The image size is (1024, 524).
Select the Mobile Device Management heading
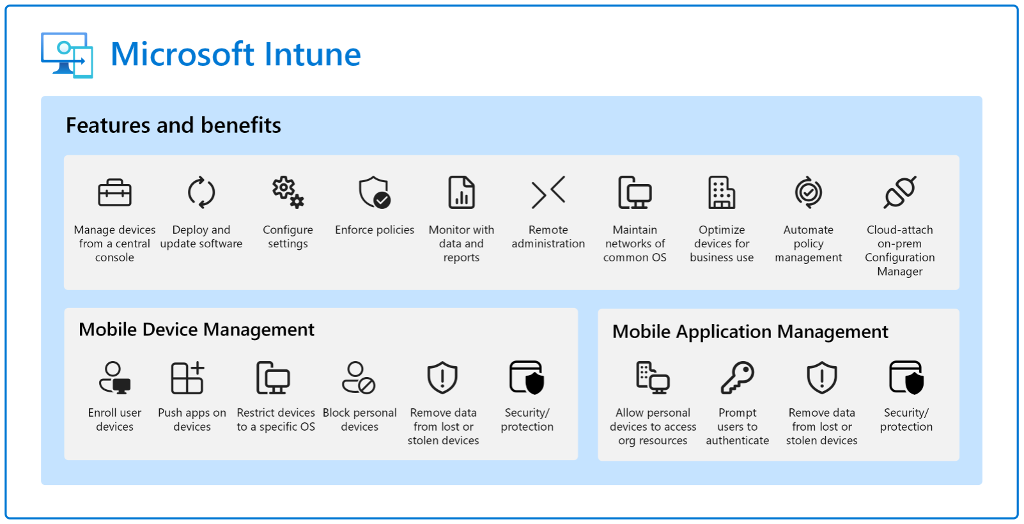[196, 330]
